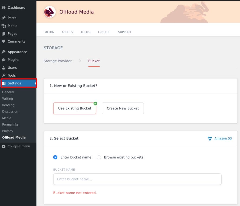Click the Settings menu label
Image resolution: width=240 pixels, height=206 pixels.
[14, 83]
